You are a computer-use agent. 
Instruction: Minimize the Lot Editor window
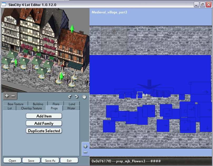pyautogui.click(x=196, y=5)
